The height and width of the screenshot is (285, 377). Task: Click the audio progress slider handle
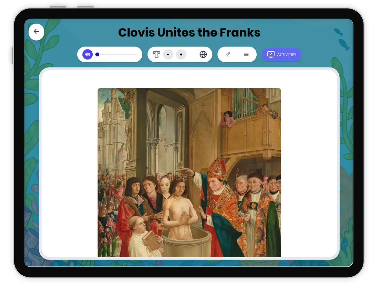click(97, 54)
